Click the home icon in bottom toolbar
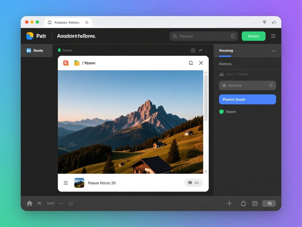Viewport: 302px width, 227px height. click(30, 203)
